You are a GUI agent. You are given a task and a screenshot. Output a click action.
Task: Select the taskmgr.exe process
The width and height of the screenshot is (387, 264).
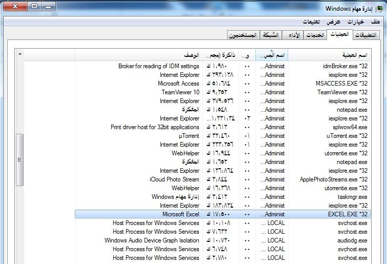coord(352,197)
